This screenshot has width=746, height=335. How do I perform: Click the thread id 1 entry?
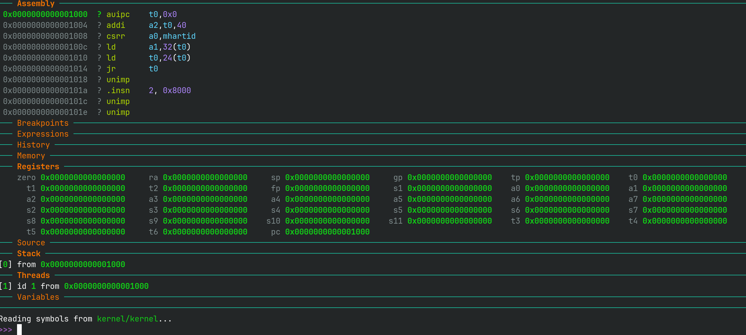coord(33,286)
